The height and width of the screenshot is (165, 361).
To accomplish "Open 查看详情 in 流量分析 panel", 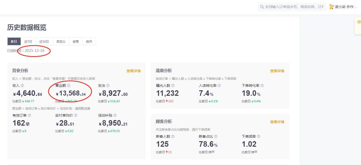I will point(277,71).
